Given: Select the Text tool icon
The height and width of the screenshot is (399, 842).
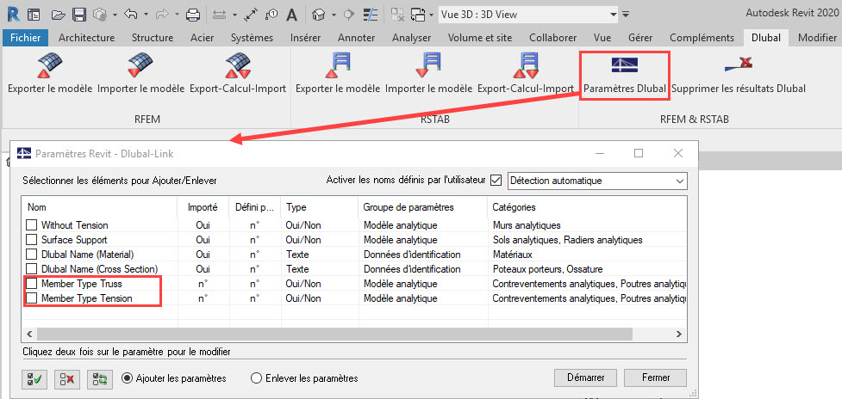Looking at the screenshot, I should point(291,15).
